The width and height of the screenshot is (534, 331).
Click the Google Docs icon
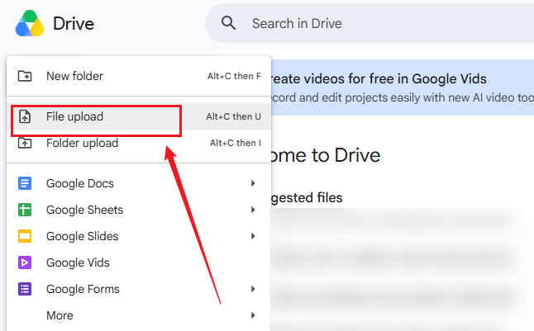(x=25, y=183)
